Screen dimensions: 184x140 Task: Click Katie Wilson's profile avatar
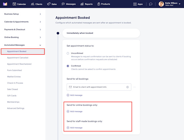(x=161, y=4)
